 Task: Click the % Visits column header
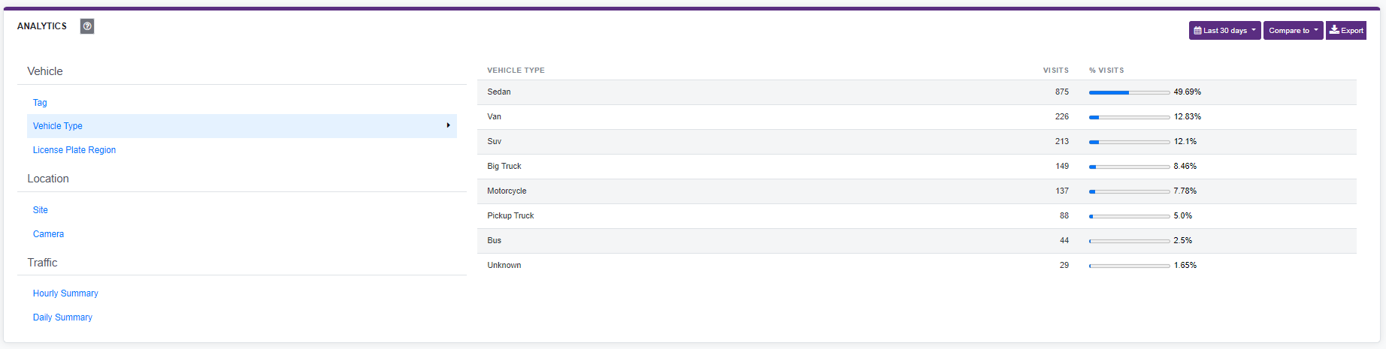click(x=1106, y=71)
